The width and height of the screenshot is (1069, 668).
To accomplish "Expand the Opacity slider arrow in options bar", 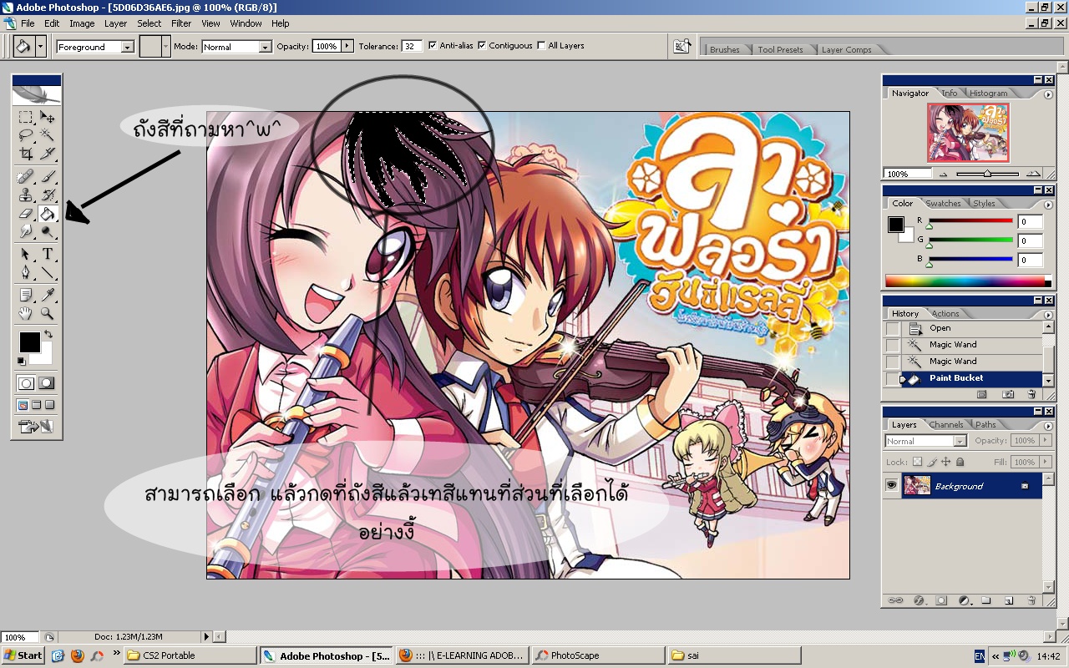I will coord(347,46).
